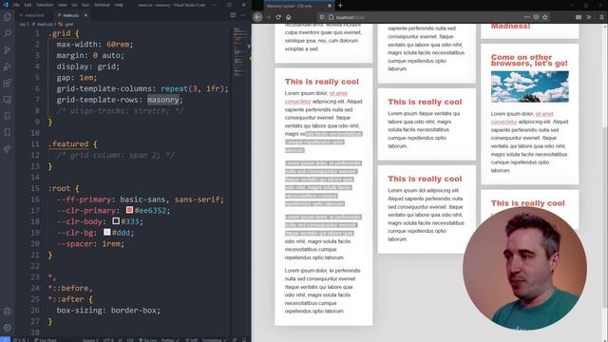The image size is (608, 342).
Task: Open the browser hamburger menu
Action: pyautogui.click(x=601, y=17)
